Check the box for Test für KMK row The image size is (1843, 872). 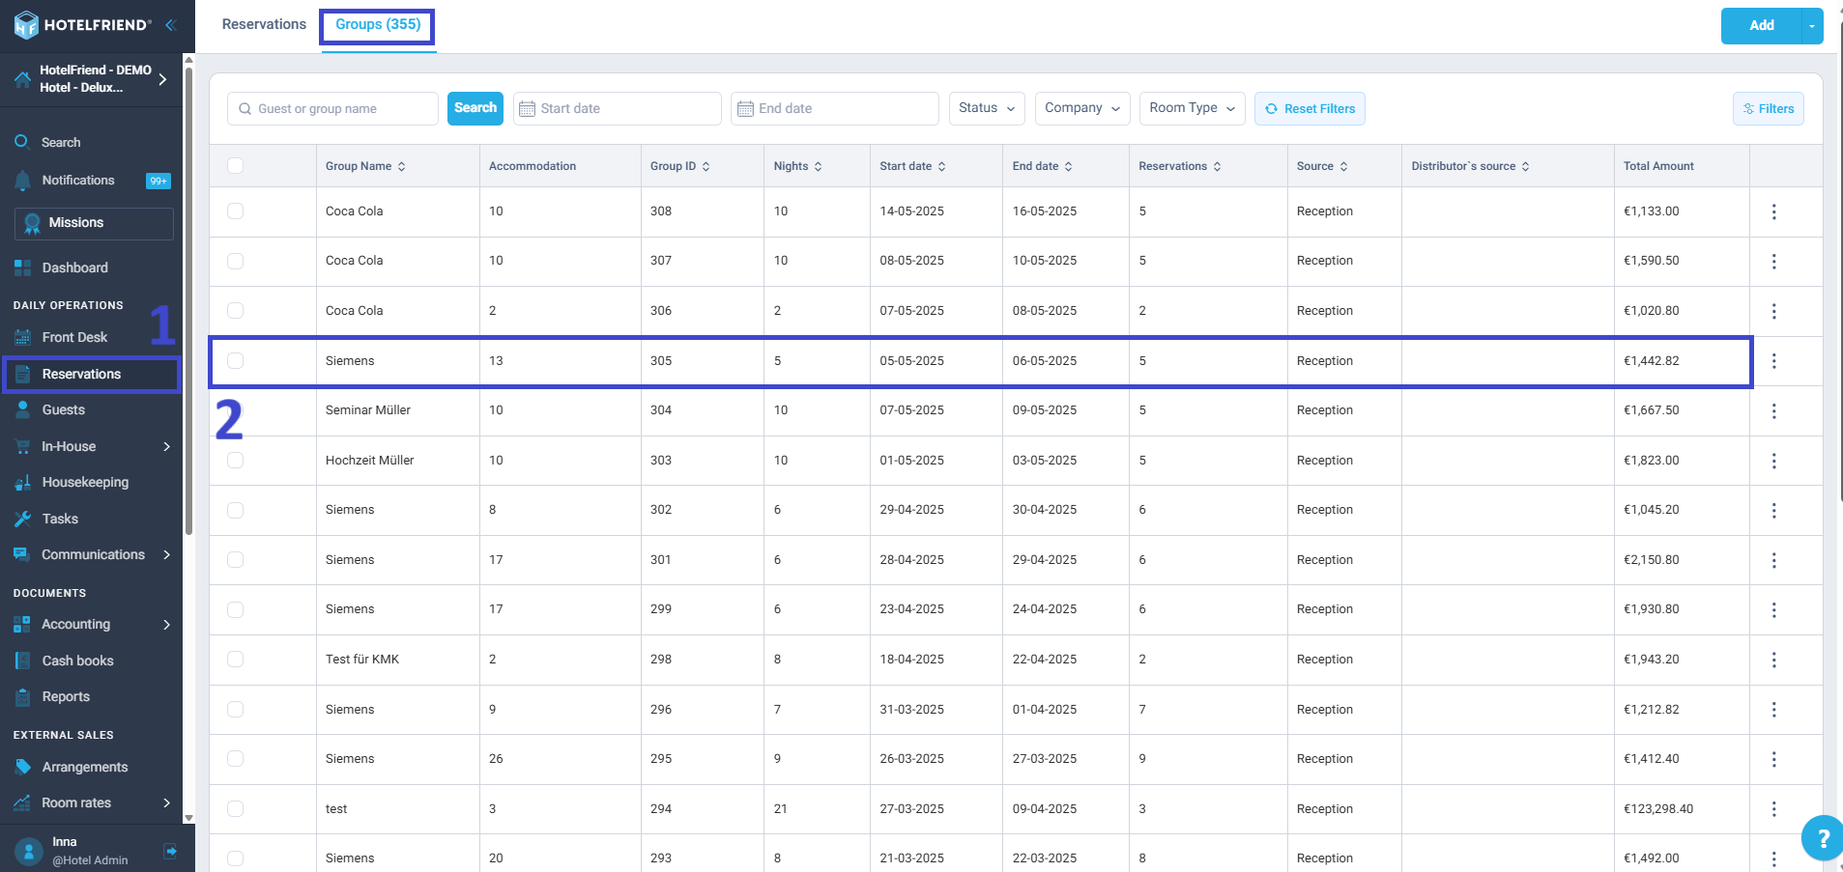[235, 659]
